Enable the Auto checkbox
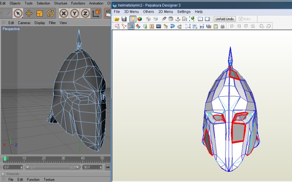 [241, 19]
